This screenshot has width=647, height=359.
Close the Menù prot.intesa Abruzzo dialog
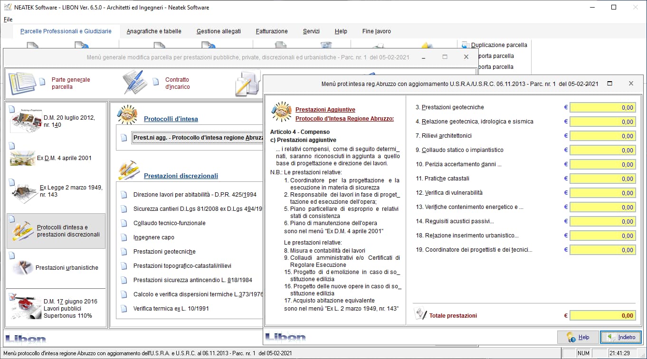pos(631,83)
